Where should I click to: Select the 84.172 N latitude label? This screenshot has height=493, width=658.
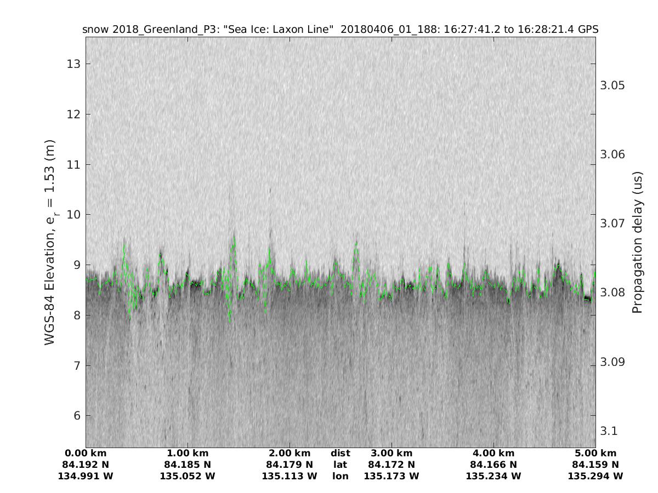391,465
